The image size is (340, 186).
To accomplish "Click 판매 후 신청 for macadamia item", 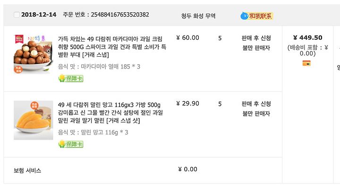I will 256,38.
